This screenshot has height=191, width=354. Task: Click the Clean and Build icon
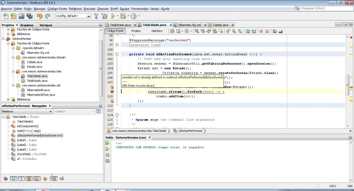coord(104,16)
